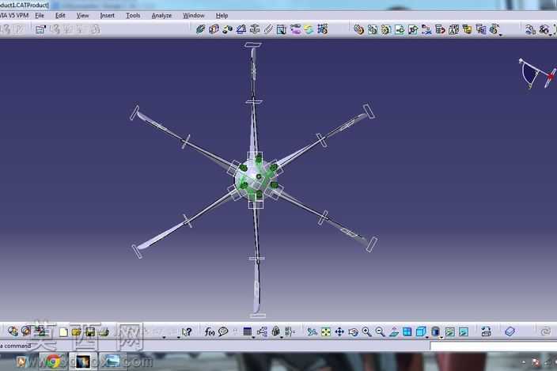
Task: Open the Tools menu
Action: pos(133,16)
